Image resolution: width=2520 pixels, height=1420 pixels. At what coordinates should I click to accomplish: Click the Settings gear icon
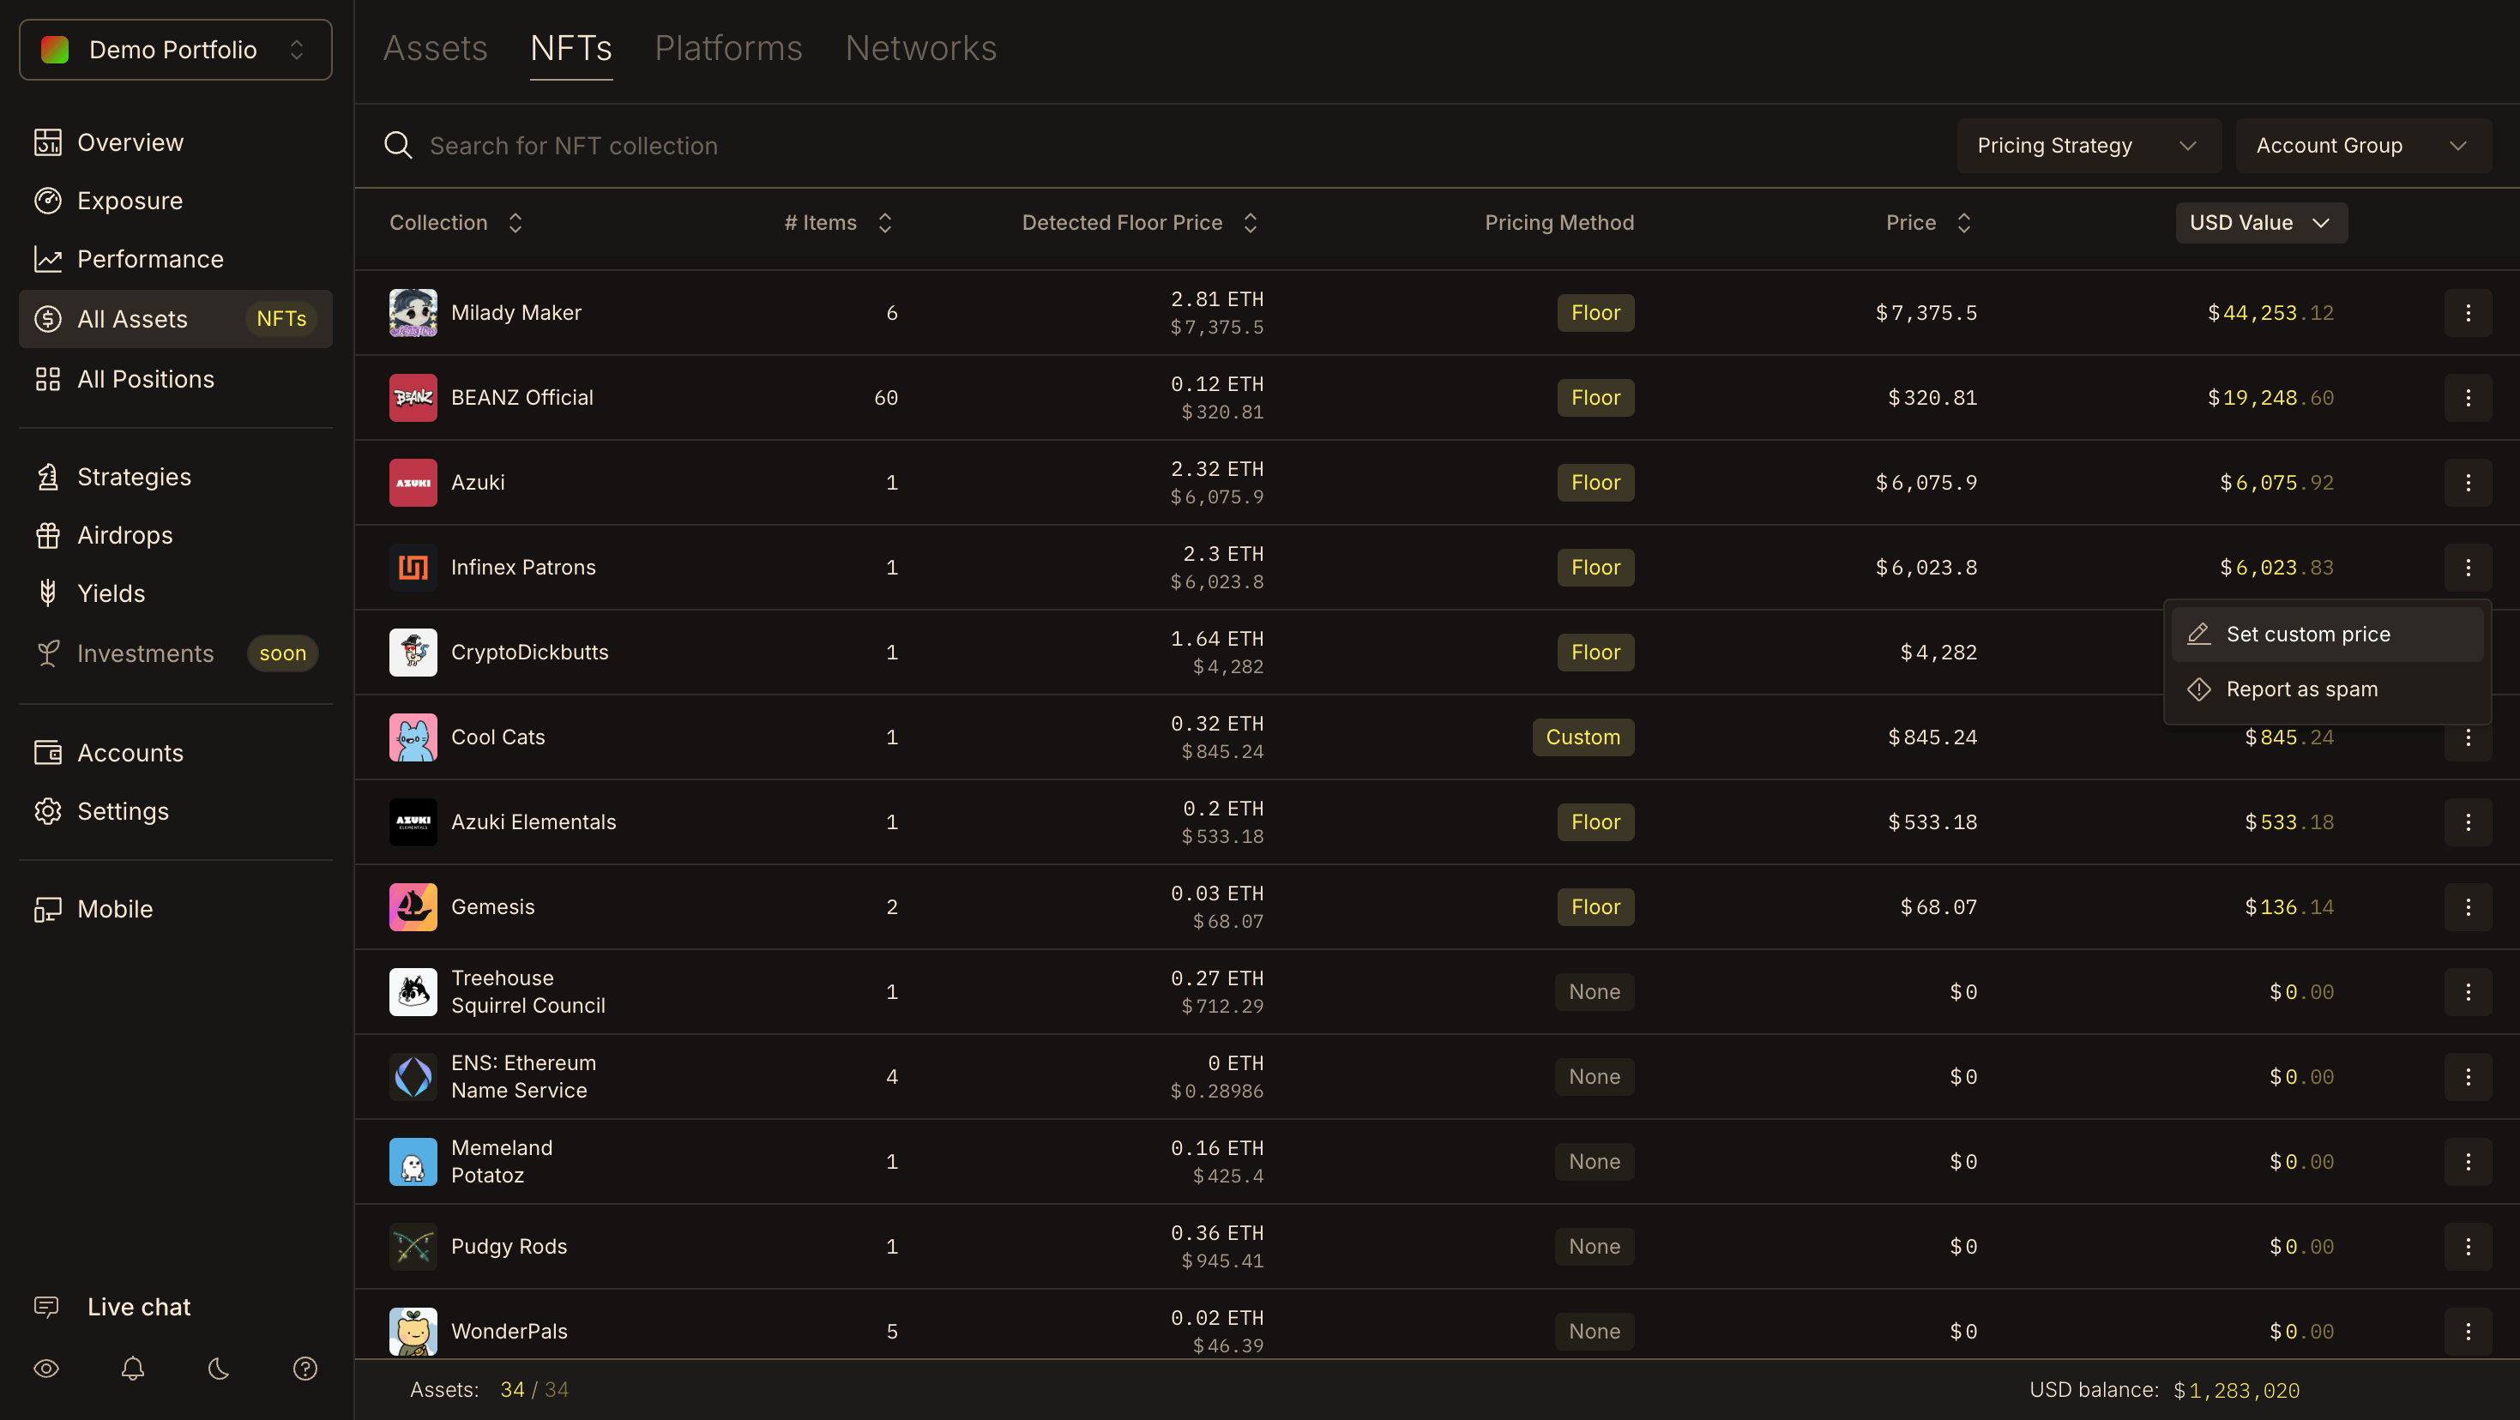coord(47,812)
